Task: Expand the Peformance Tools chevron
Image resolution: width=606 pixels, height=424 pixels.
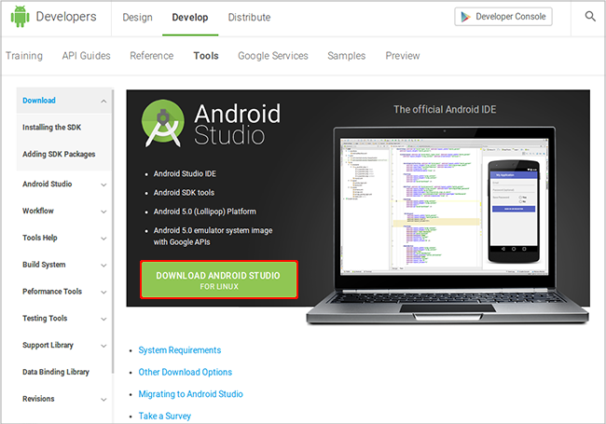Action: pos(103,292)
